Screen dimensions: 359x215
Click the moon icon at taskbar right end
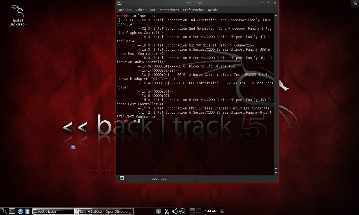click(222, 211)
